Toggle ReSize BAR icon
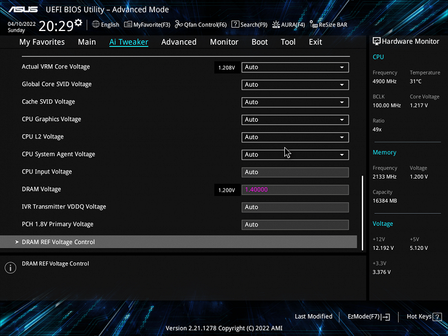 314,24
